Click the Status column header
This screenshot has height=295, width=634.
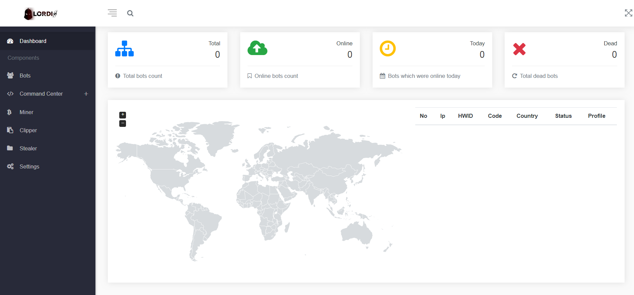pos(563,116)
